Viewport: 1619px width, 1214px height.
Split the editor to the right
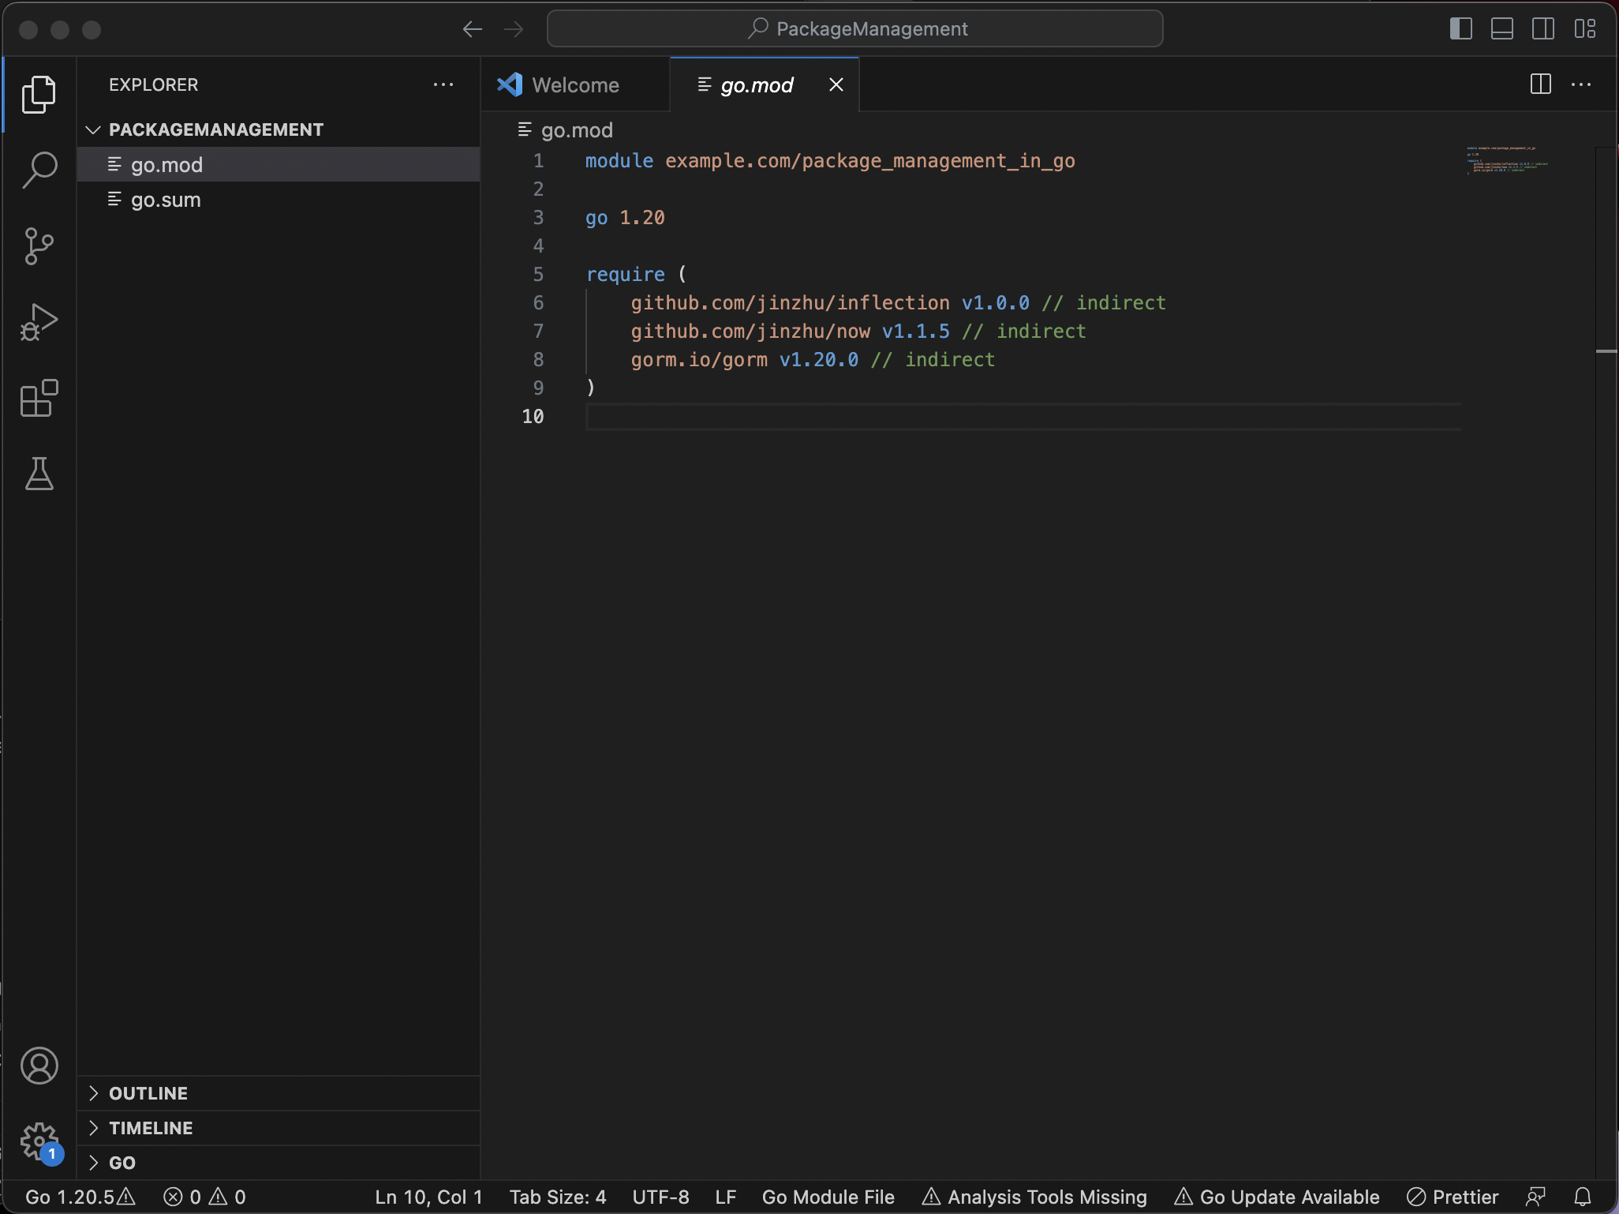click(1540, 84)
